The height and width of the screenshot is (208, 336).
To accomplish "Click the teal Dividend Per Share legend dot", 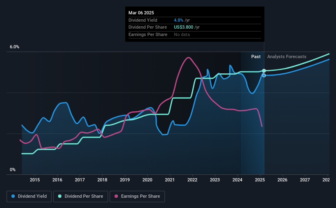I will tap(60, 196).
